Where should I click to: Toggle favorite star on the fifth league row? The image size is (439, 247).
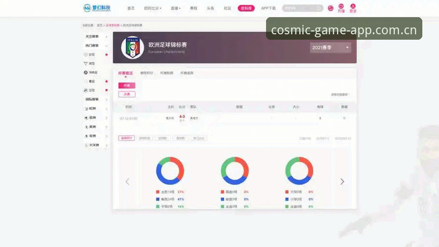[x=106, y=90]
